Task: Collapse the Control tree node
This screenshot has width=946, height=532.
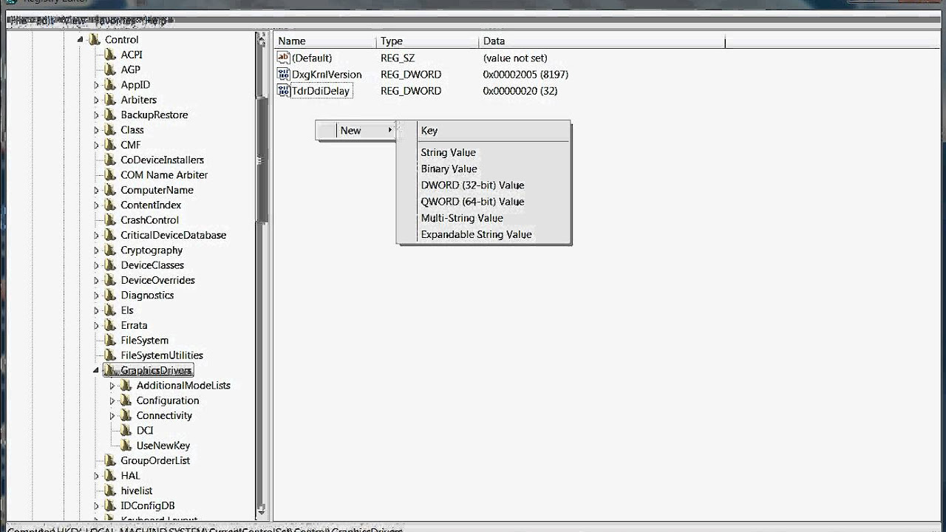Action: coord(81,40)
